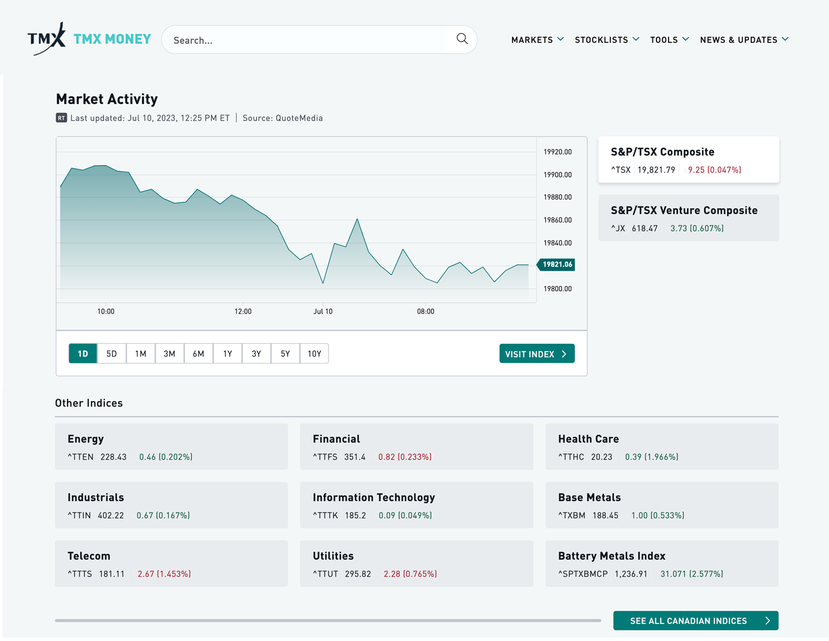This screenshot has width=829, height=641.
Task: Open the News & Updates menu
Action: coord(744,40)
